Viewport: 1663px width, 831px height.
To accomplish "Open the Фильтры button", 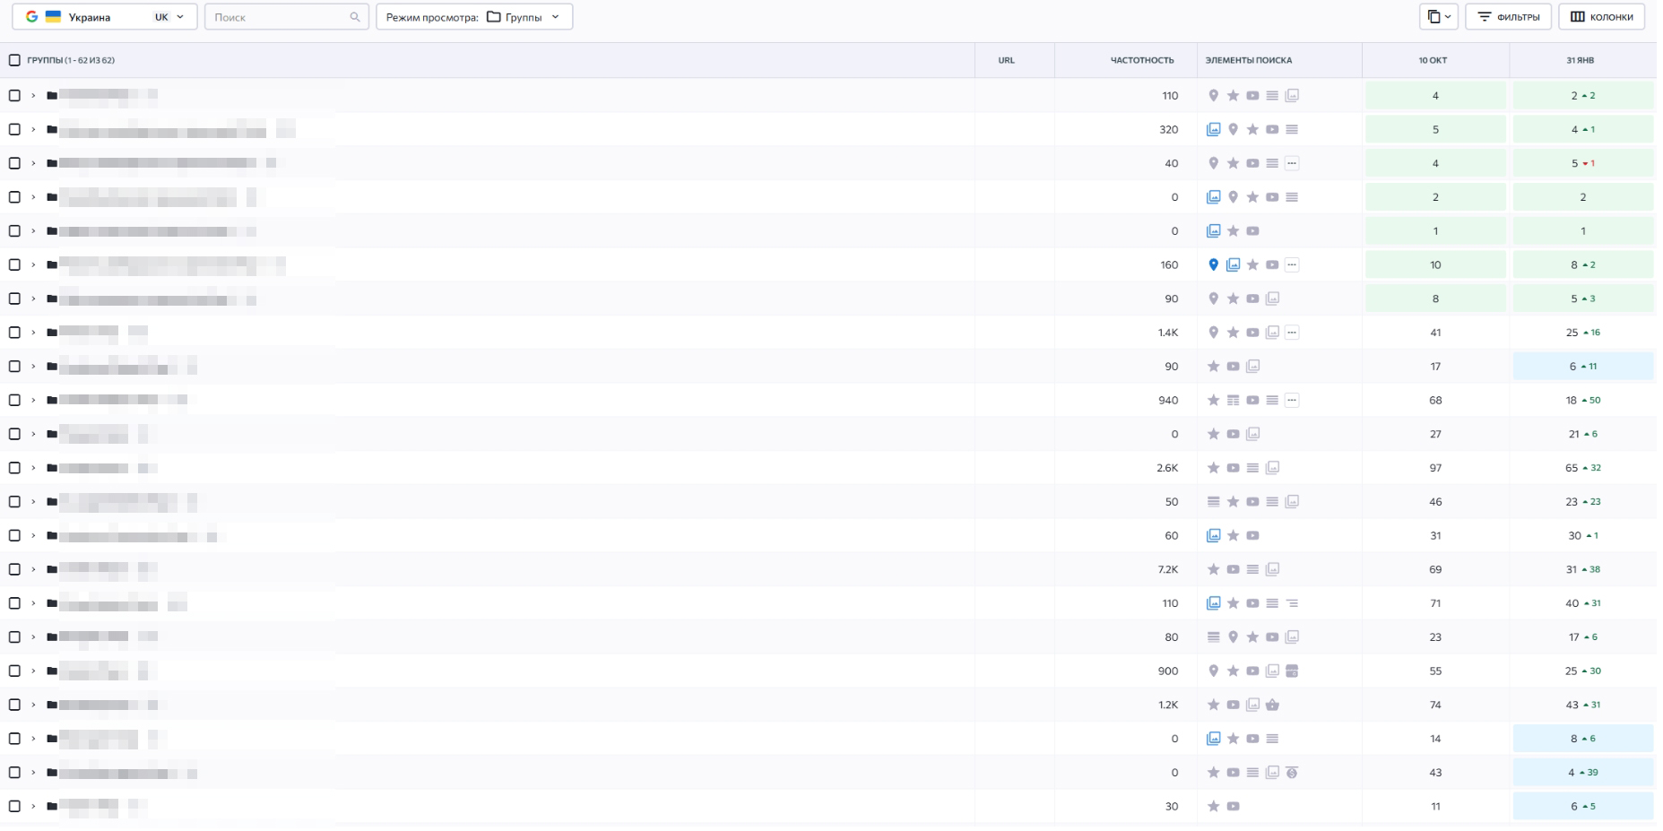I will tap(1508, 17).
